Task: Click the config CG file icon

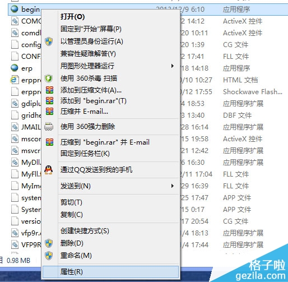Action: tap(15, 44)
